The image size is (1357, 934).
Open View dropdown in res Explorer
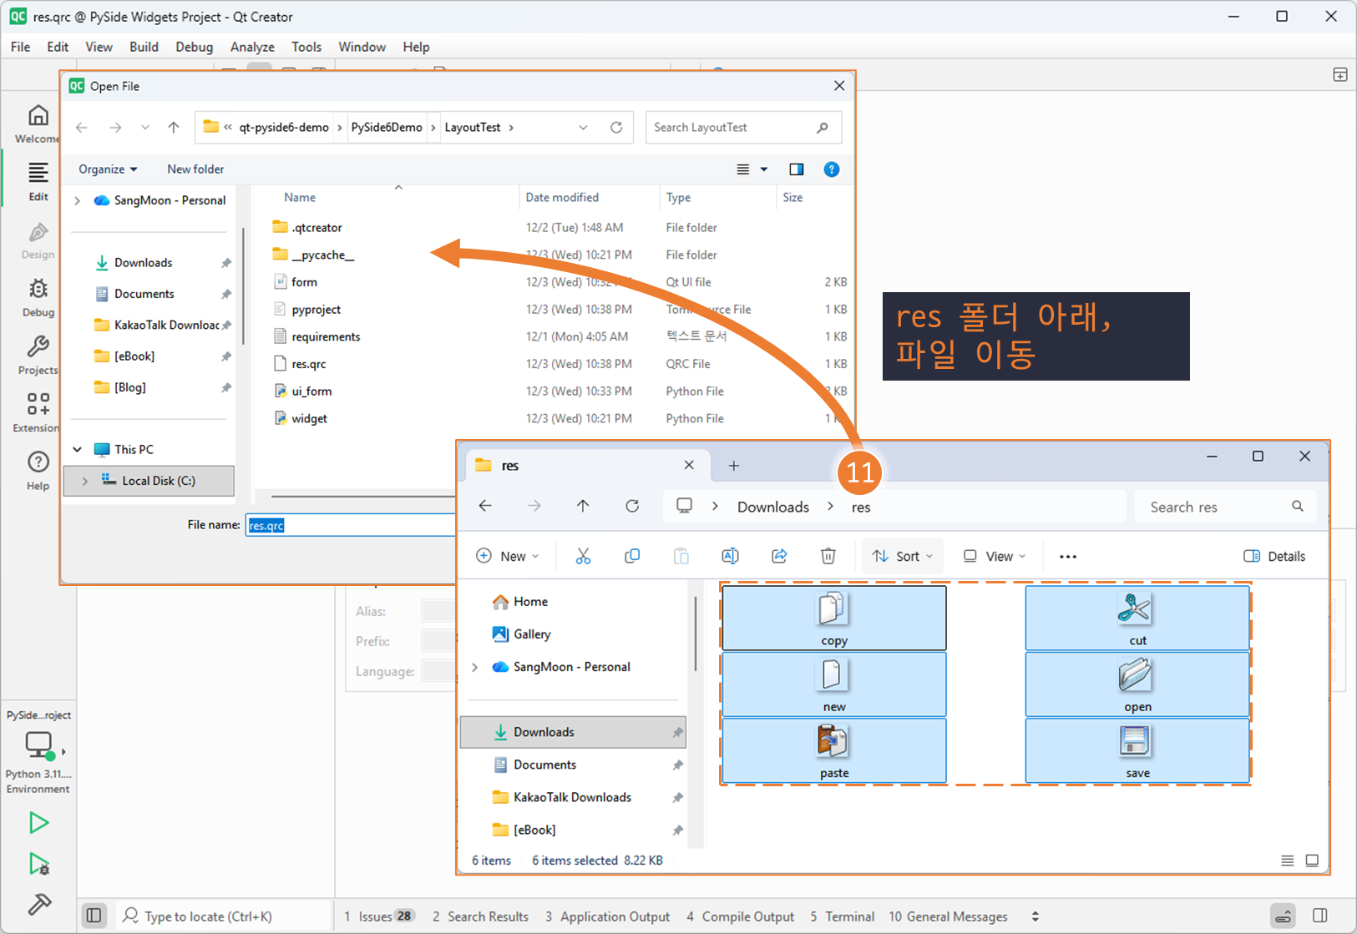995,557
